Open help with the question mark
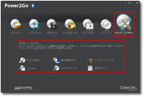This screenshot has height=97, width=144. [x=126, y=3]
